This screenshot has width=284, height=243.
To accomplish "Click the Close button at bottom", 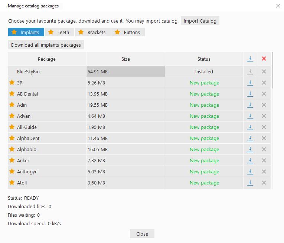I will (x=142, y=234).
